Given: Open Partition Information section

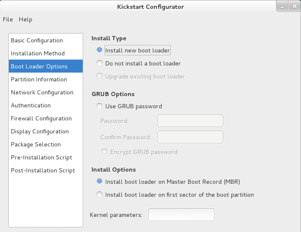Looking at the screenshot, I should click(39, 79).
